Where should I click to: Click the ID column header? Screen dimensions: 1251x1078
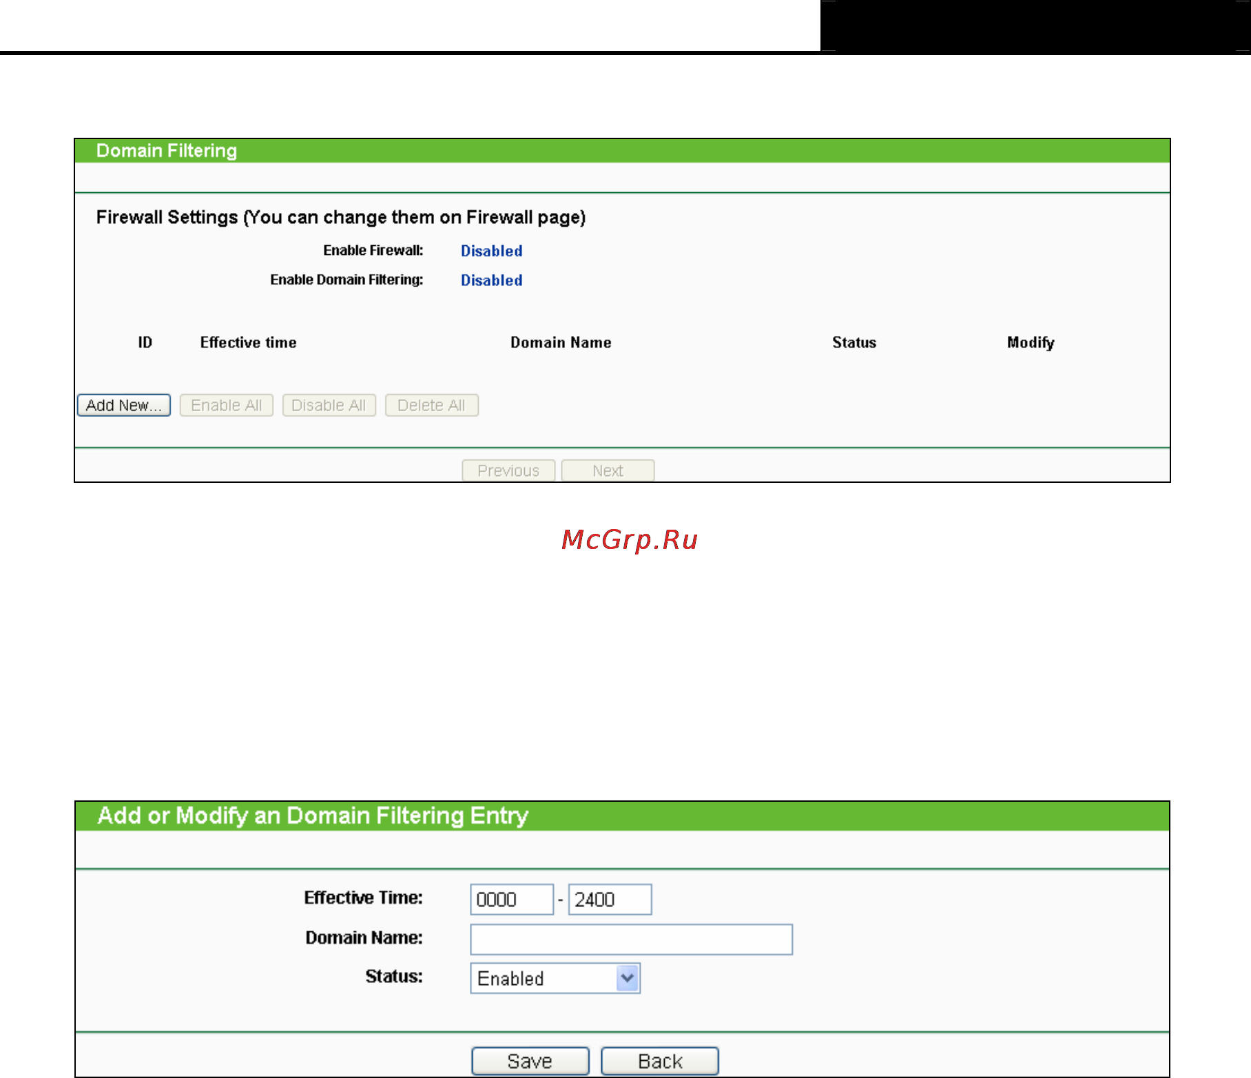click(x=145, y=342)
